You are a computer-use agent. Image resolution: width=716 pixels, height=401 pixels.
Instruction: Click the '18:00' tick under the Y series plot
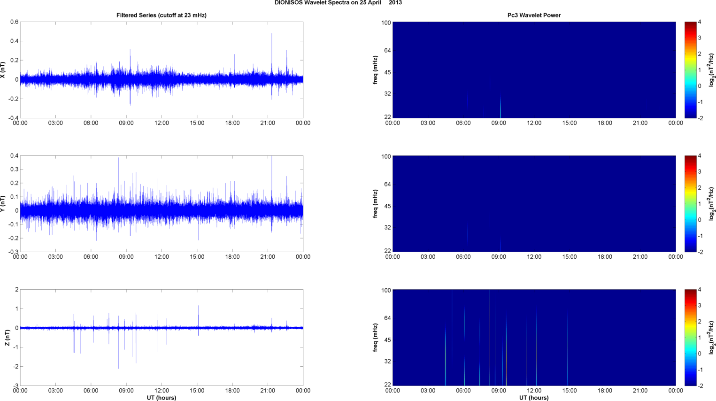click(x=232, y=257)
